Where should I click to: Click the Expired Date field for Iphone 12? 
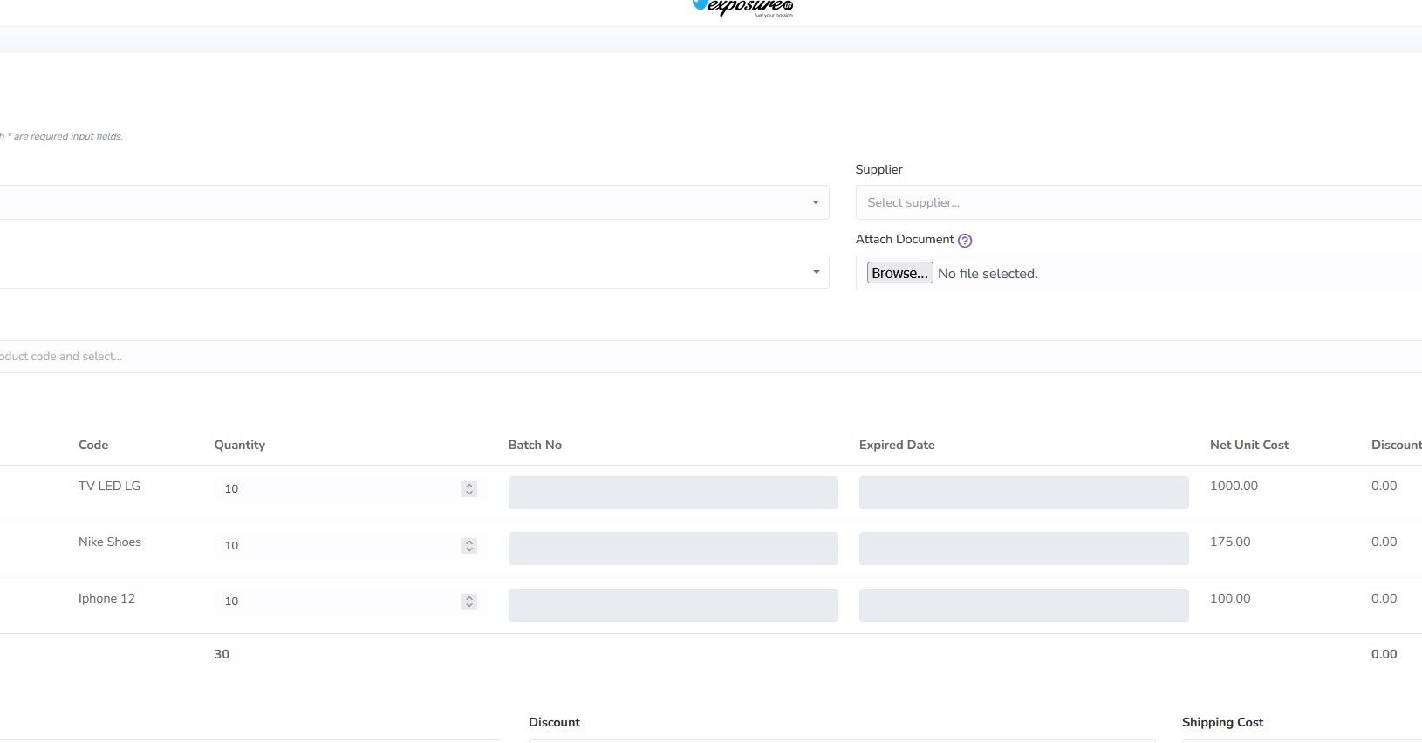tap(1024, 605)
